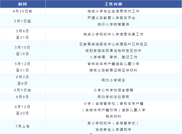Screen dimensions: 182x134
Task: Select the 5月10日 date text
Action: point(23,47)
